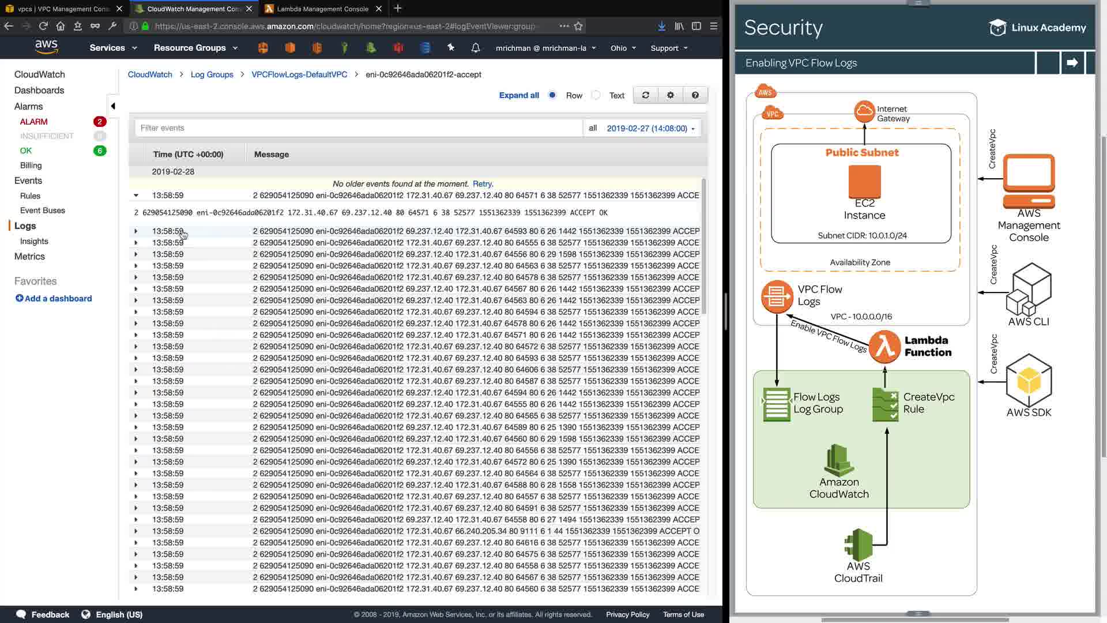This screenshot has height=623, width=1107.
Task: Click the AWS notifications bell
Action: [476, 48]
